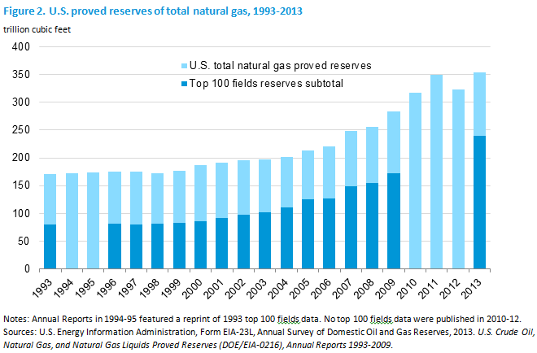Viewport: 537px width, 353px height.
Task: Select the chart title 'Figure 2. U.S. proved reserves'
Action: pyautogui.click(x=153, y=11)
